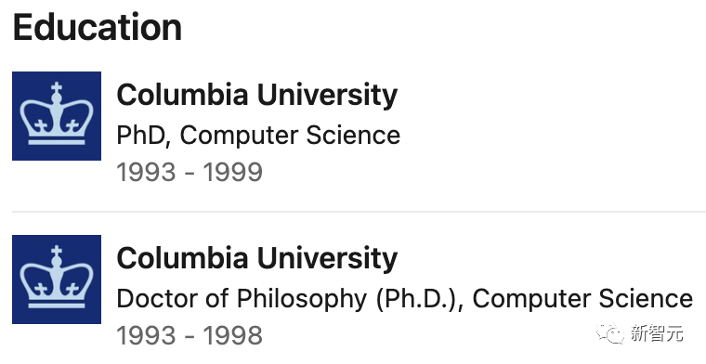This screenshot has width=706, height=364.
Task: Click the 'Education' section heading
Action: tap(98, 27)
